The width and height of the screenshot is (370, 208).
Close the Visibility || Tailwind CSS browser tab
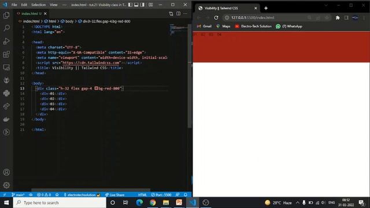[256, 8]
